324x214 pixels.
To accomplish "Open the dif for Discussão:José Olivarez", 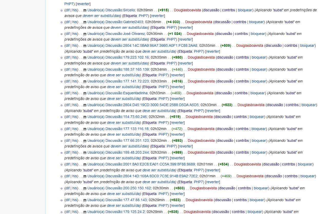I will pyautogui.click(x=67, y=34).
